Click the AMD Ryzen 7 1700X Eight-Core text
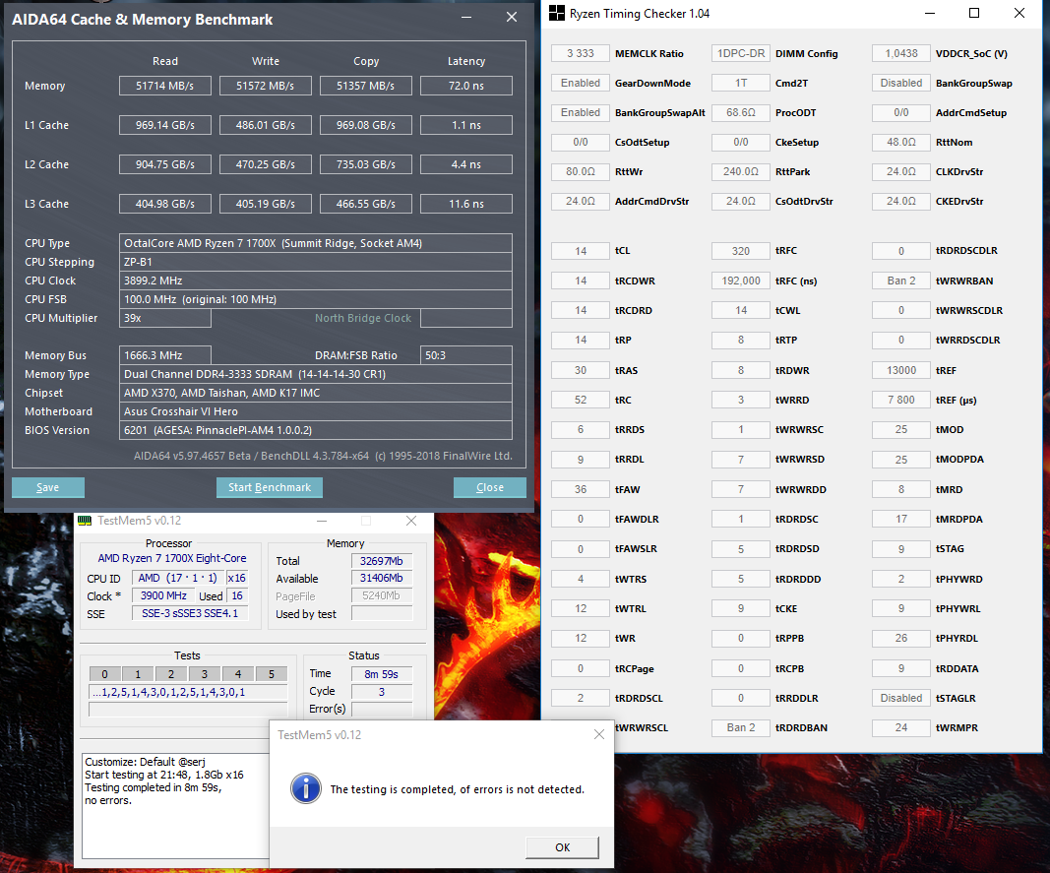The height and width of the screenshot is (873, 1050). (x=172, y=558)
